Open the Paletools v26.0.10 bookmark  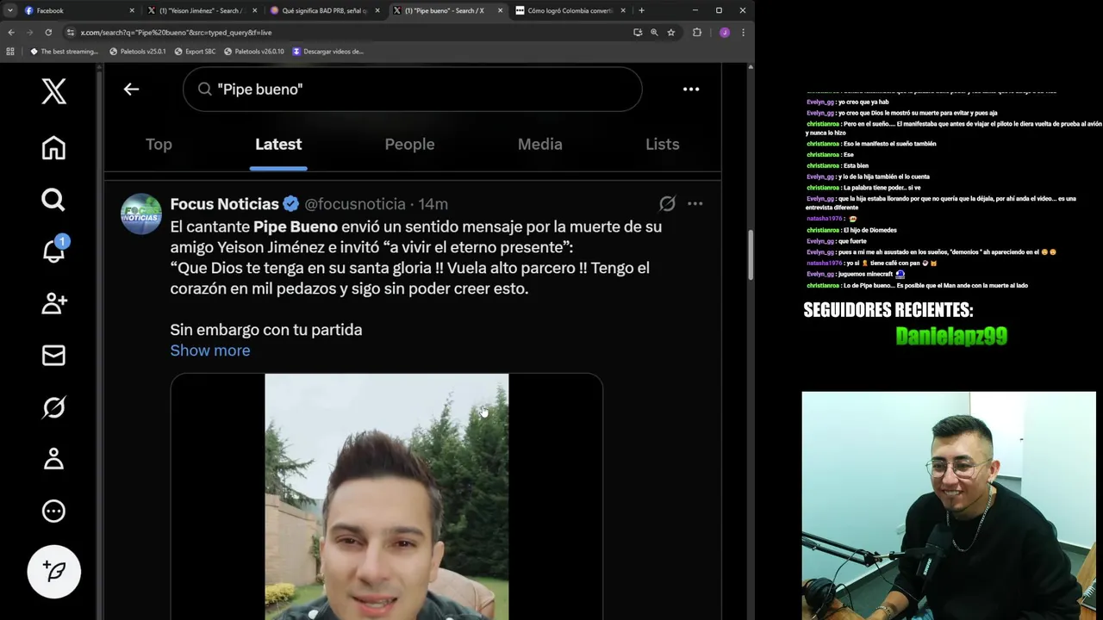(254, 52)
